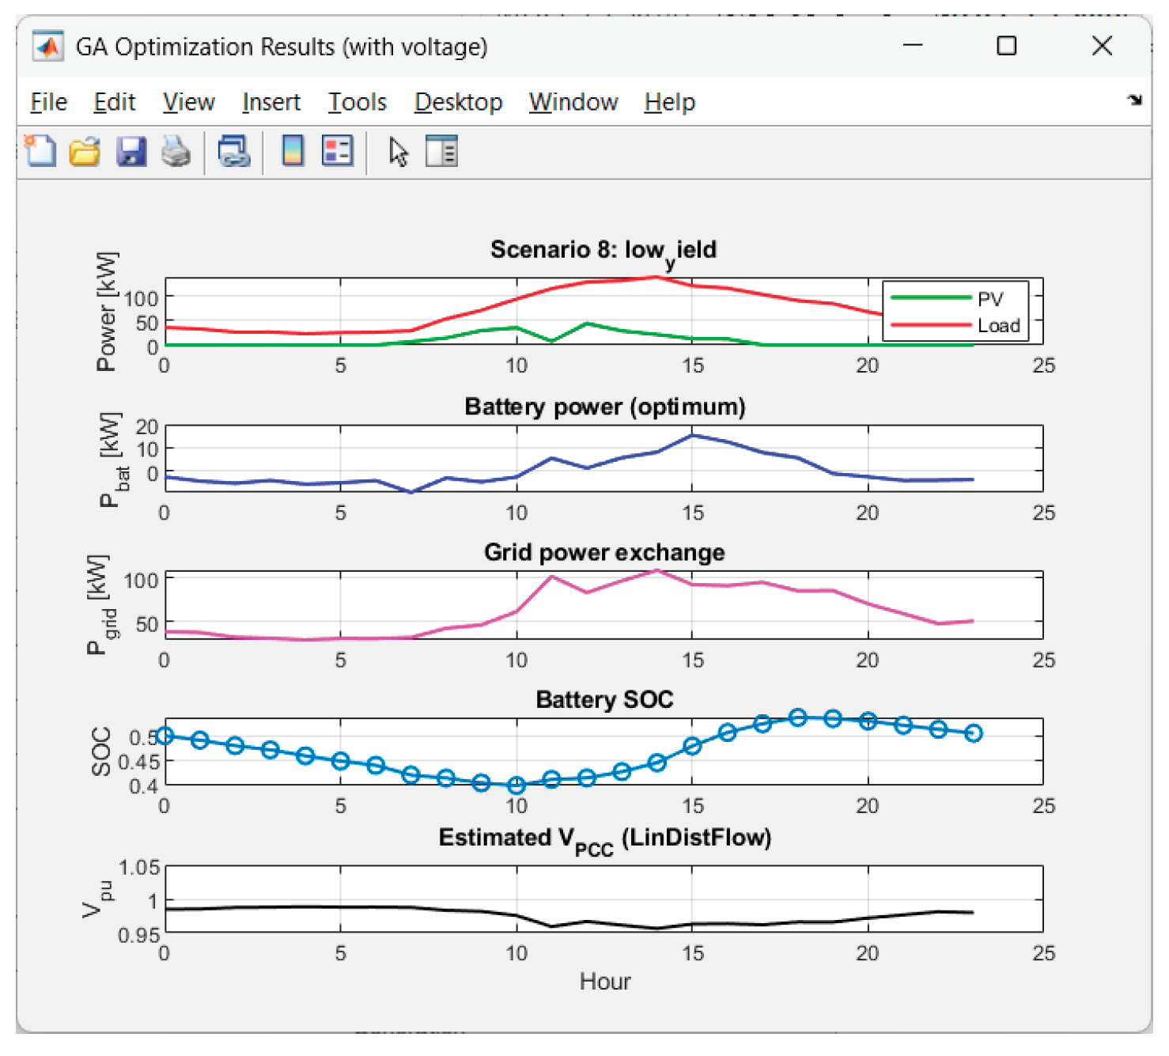This screenshot has height=1056, width=1169.
Task: Select the Help menu
Action: pyautogui.click(x=669, y=102)
